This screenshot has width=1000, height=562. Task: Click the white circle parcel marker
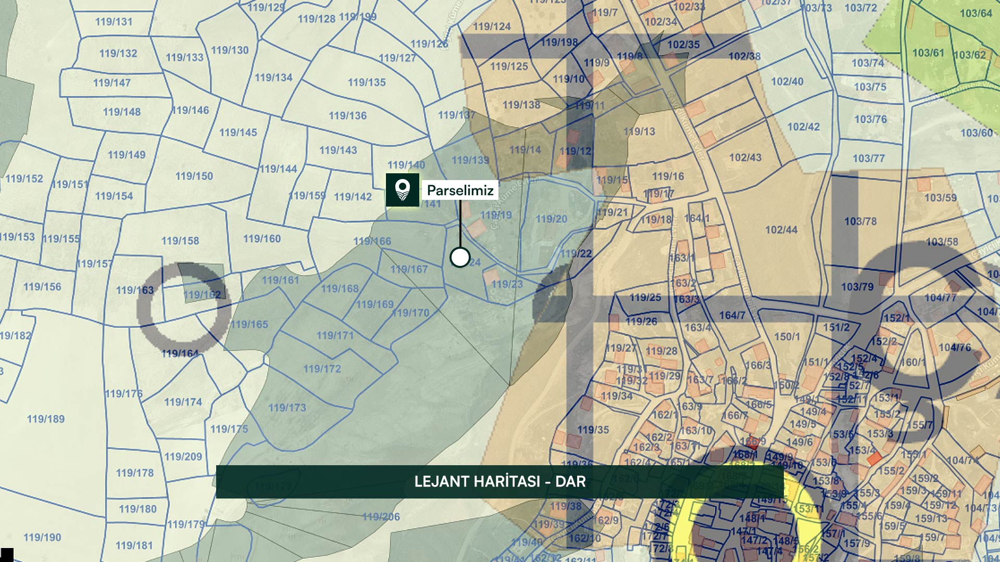460,257
